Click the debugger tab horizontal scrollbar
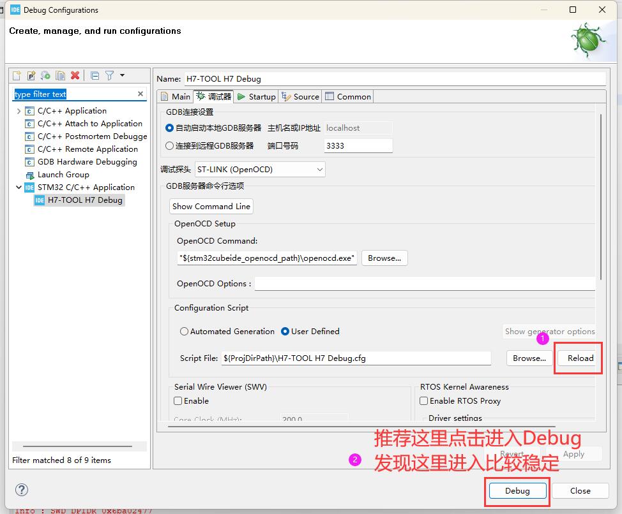Screen dimensions: 622x514 pos(361,427)
